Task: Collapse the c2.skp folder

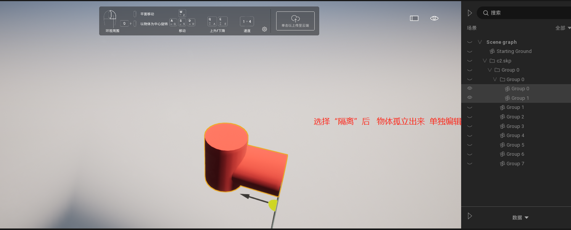Action: (485, 61)
